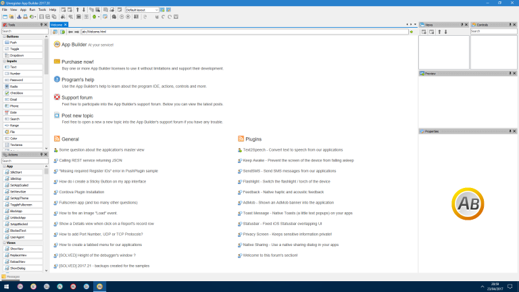Screen dimensions: 519x292
Task: Click the forward arrow in Welcome browser
Action: [x=77, y=32]
